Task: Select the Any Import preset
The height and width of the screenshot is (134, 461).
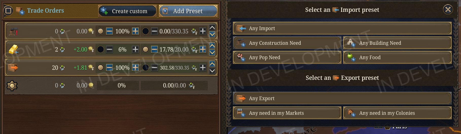Action: click(342, 28)
